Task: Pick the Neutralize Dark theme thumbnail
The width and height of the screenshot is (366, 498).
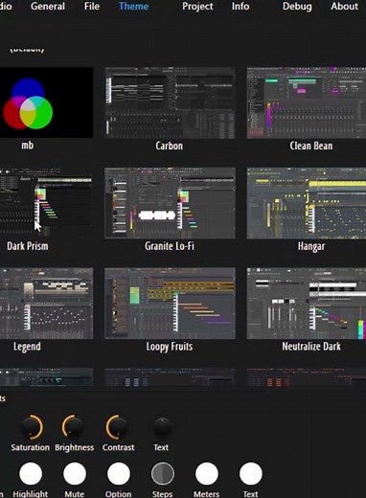Action: pyautogui.click(x=307, y=304)
